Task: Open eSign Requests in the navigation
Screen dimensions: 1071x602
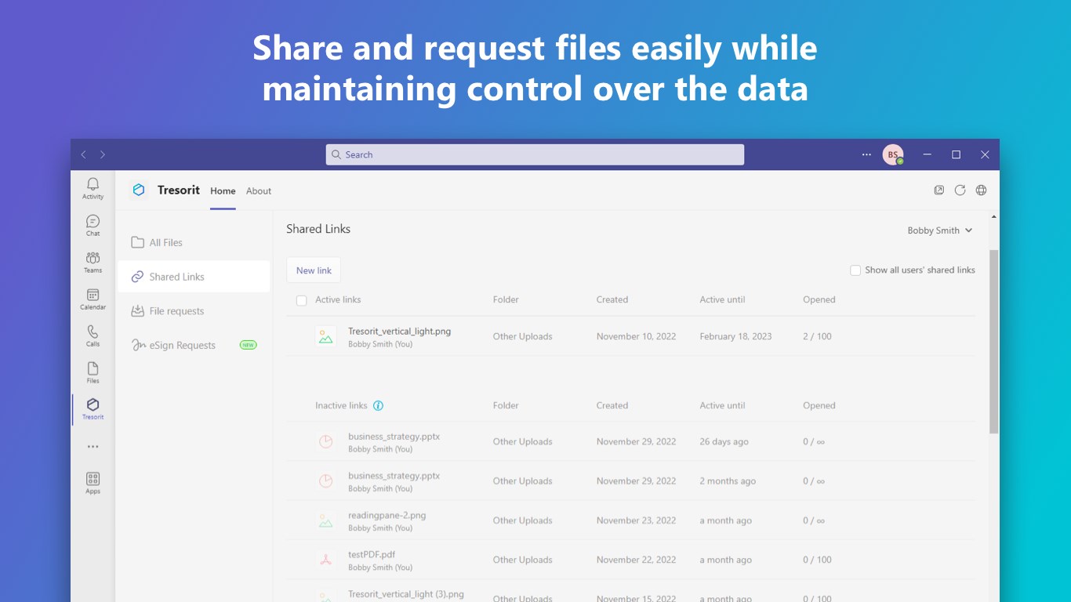Action: coord(194,345)
